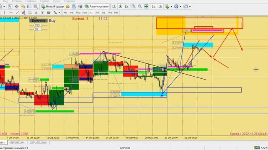Click the Включить button on chart

click(38, 20)
